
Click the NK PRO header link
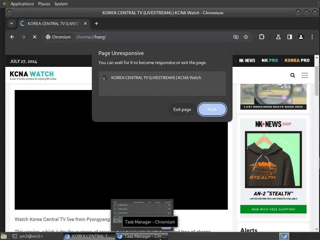[x=270, y=60]
